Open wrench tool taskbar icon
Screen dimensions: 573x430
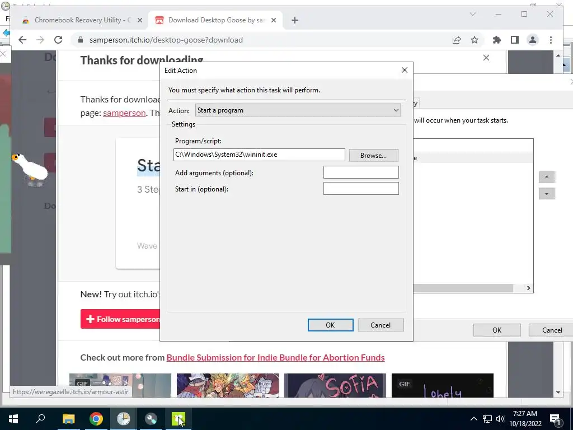tap(151, 419)
